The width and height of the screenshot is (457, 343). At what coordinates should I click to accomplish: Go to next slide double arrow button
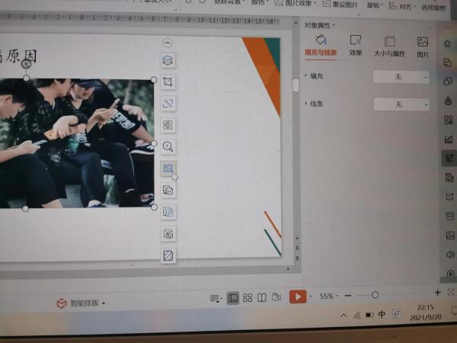[x=297, y=258]
